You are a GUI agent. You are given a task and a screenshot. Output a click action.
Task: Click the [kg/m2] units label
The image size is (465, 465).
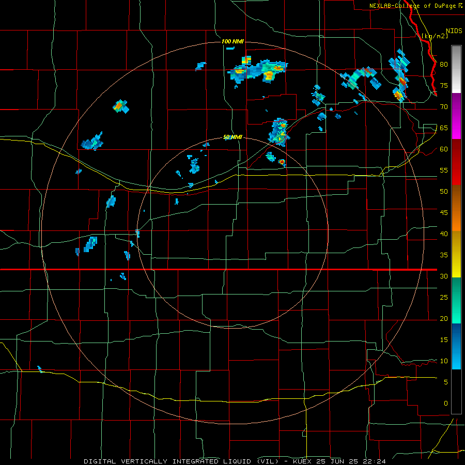coord(435,36)
